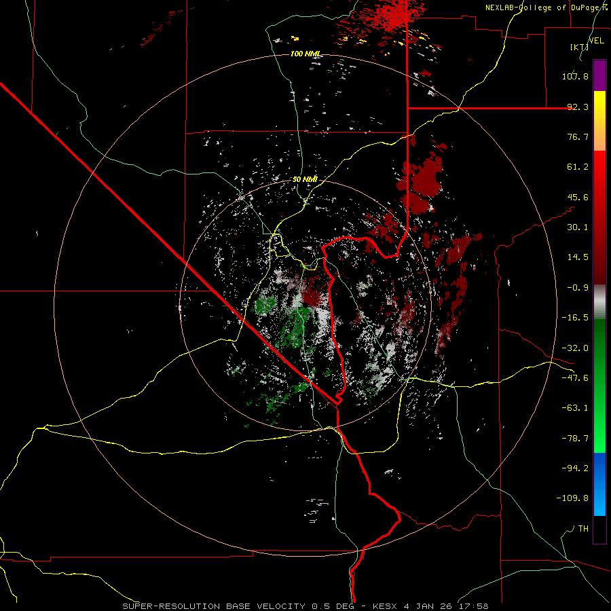Click the Super-Resolution Base Velocity caption

(305, 606)
